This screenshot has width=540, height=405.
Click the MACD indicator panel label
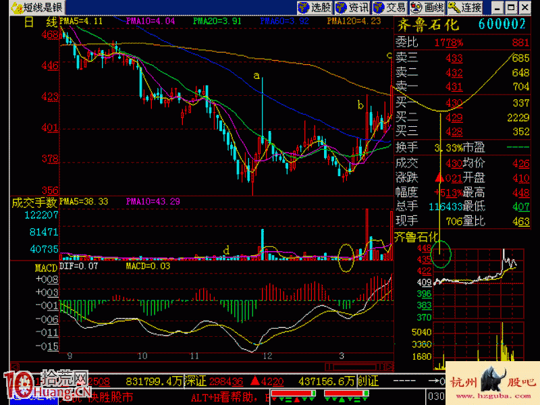[46, 267]
